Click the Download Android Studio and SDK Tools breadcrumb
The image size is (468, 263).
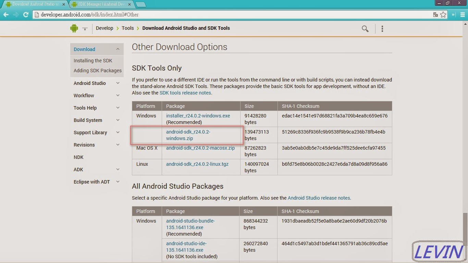coord(186,28)
